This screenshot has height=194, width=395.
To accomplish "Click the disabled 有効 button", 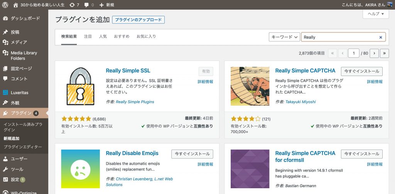I will [x=206, y=71].
